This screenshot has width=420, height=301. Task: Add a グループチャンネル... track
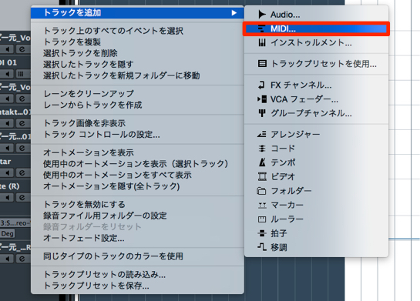click(x=316, y=113)
